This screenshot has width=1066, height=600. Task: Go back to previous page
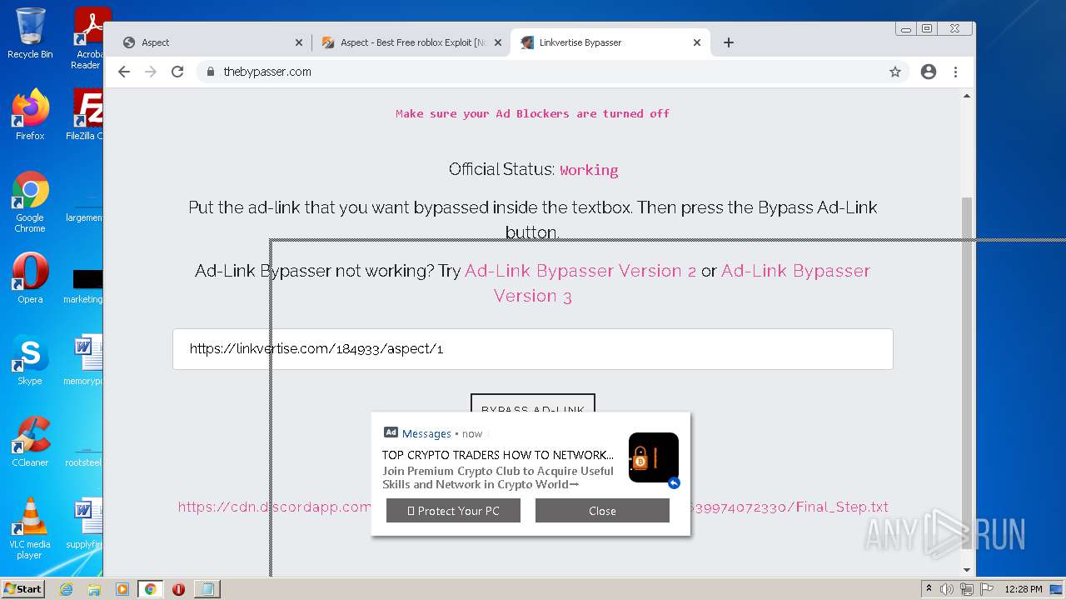124,72
